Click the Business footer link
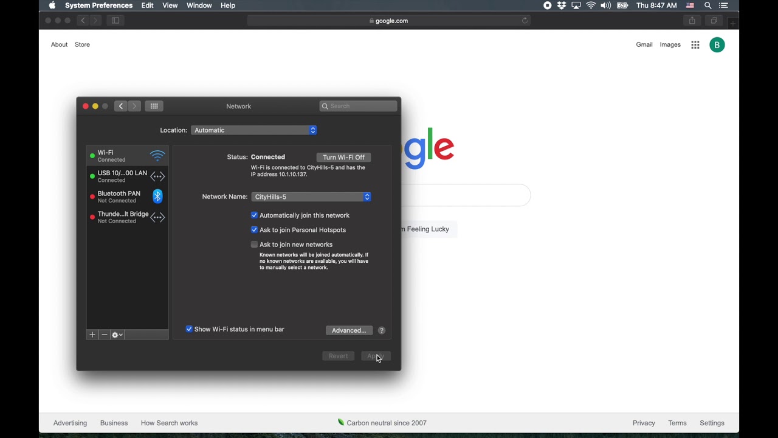This screenshot has width=778, height=438. [x=114, y=423]
